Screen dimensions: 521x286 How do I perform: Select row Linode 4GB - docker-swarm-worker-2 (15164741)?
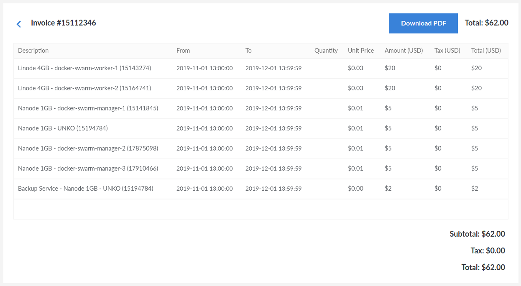[261, 88]
